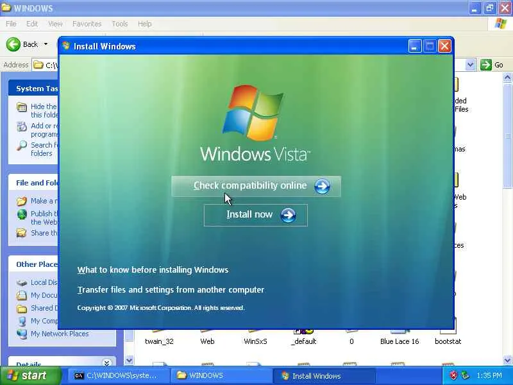Select the _default file label
The image size is (513, 385).
point(303,341)
